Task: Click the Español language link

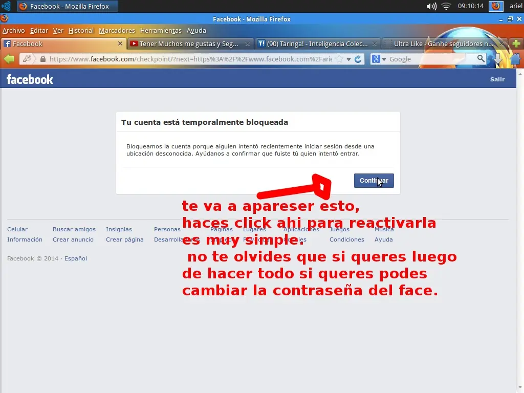Action: pyautogui.click(x=76, y=258)
